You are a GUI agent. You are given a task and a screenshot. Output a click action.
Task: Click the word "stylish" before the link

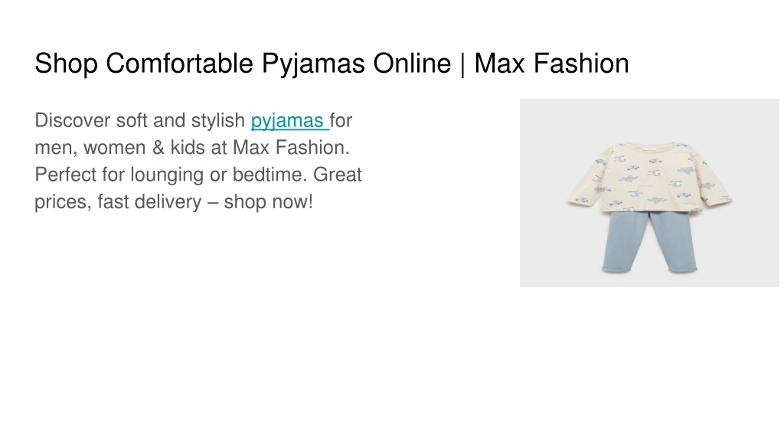[x=218, y=120]
